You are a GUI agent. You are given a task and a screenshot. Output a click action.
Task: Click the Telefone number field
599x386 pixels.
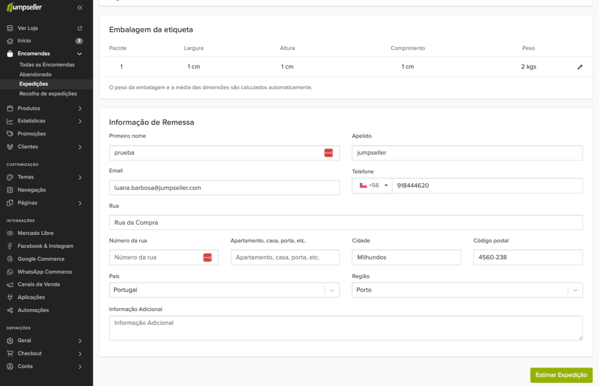pos(487,185)
